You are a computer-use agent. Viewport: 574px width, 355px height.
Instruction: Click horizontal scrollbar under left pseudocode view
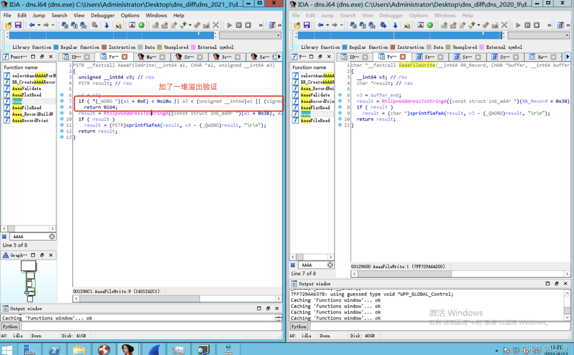click(177, 299)
